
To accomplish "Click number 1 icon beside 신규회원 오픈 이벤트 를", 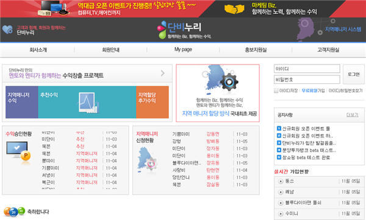I will click(x=279, y=128).
